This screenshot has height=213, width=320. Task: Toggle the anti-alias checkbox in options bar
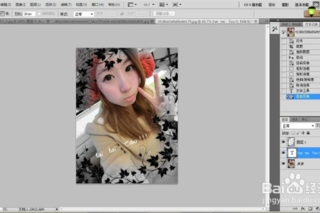click(x=42, y=13)
